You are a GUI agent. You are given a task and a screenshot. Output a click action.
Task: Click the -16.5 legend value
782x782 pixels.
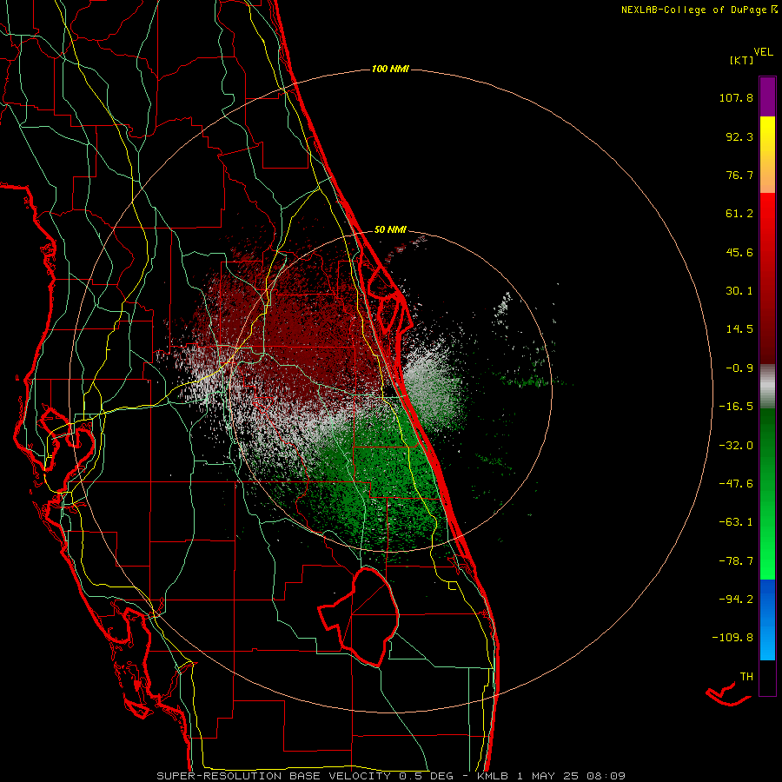coord(736,407)
